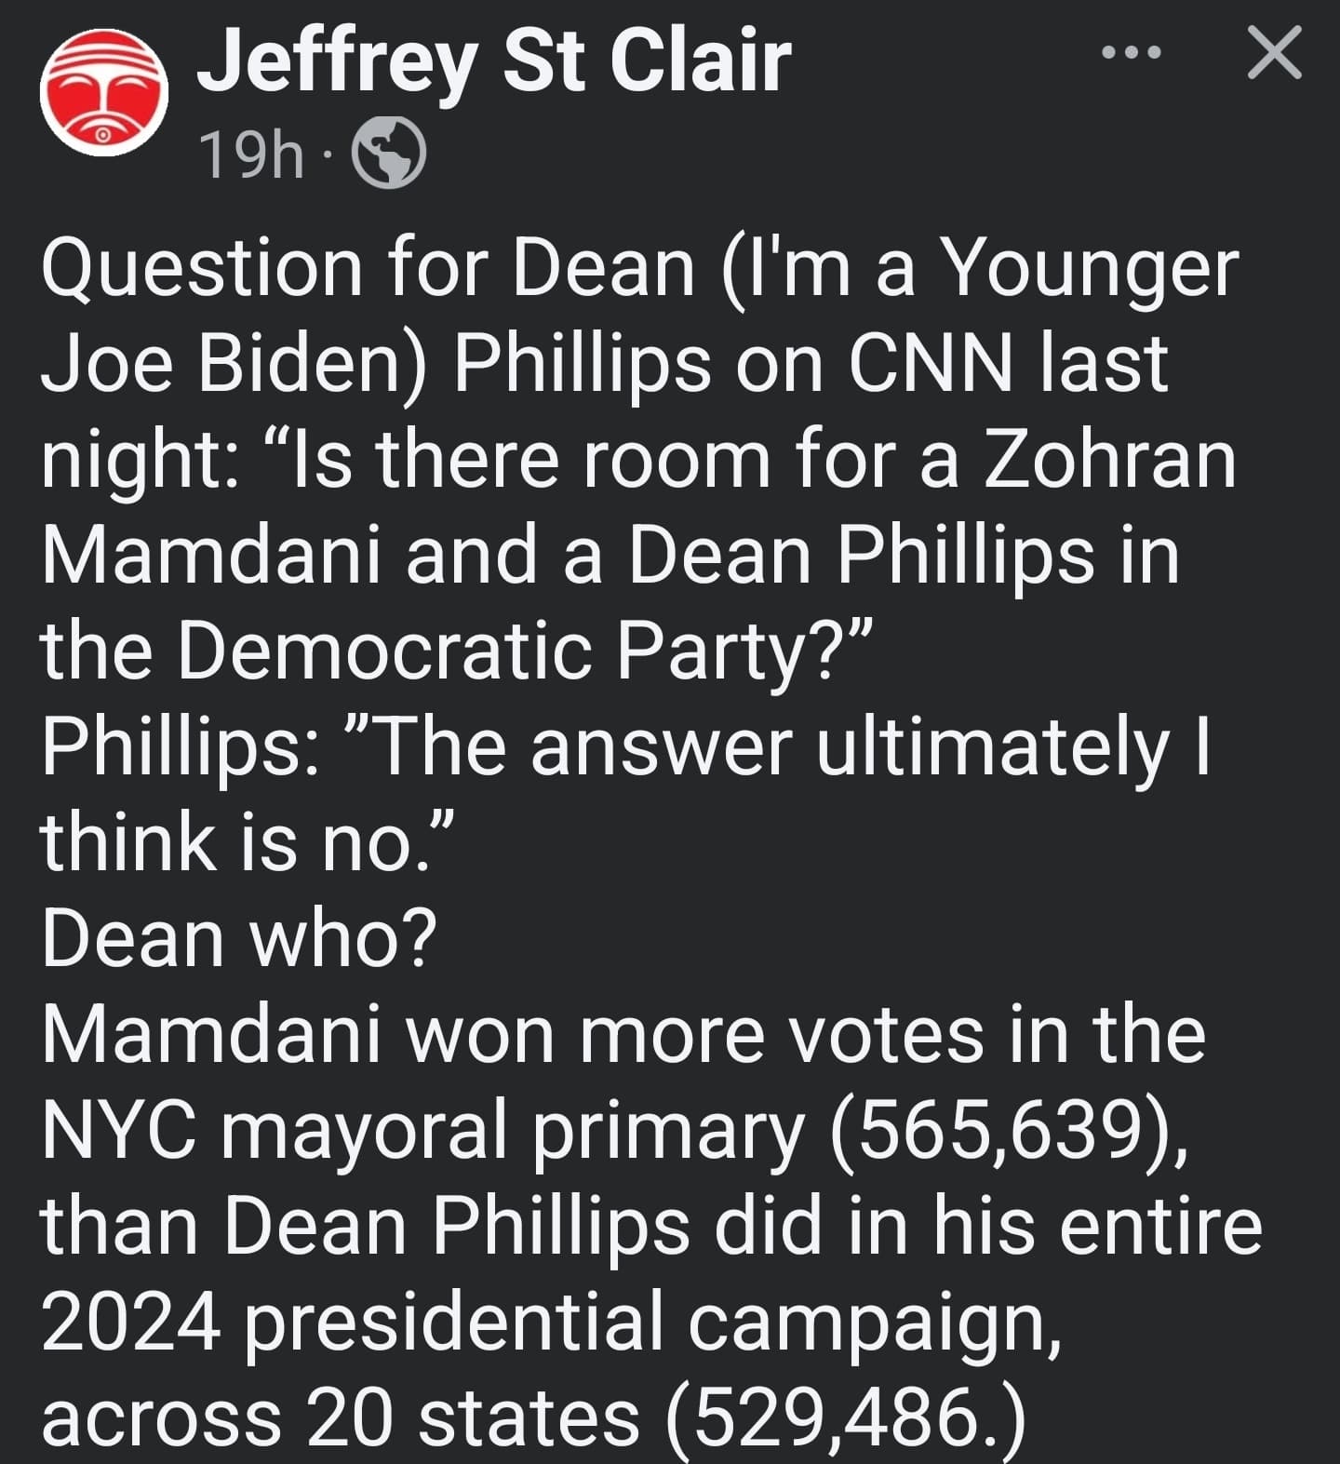Click "Democratic Party?" in the post text
The width and height of the screenshot is (1340, 1464).
click(525, 651)
